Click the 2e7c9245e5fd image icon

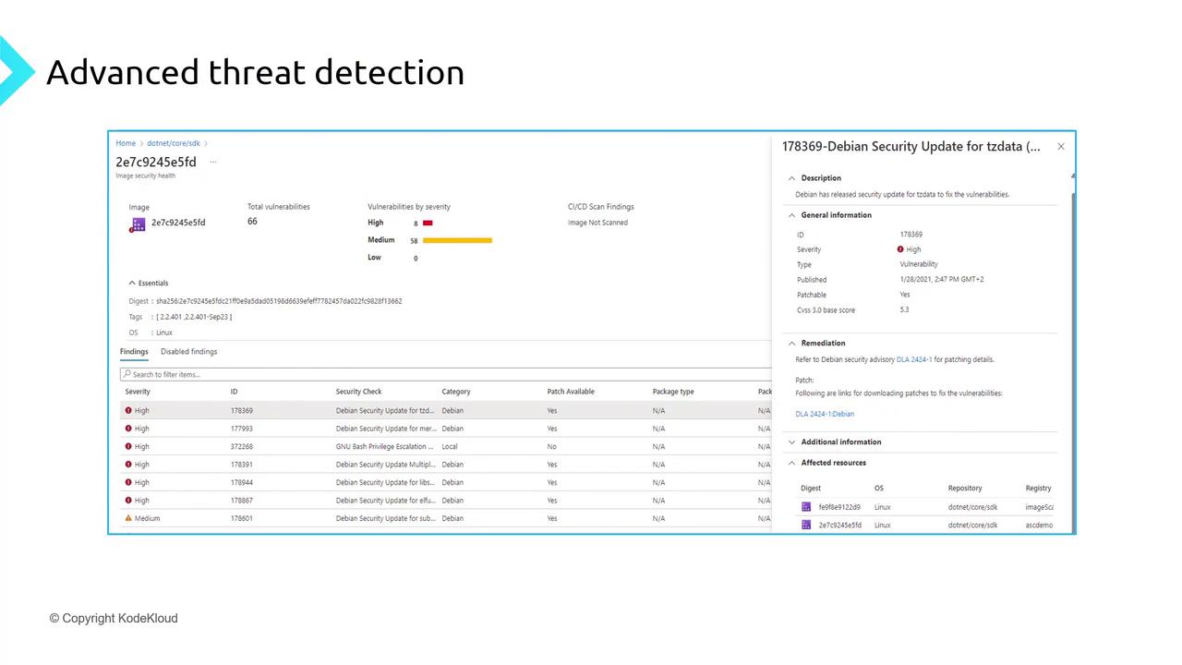coord(138,224)
